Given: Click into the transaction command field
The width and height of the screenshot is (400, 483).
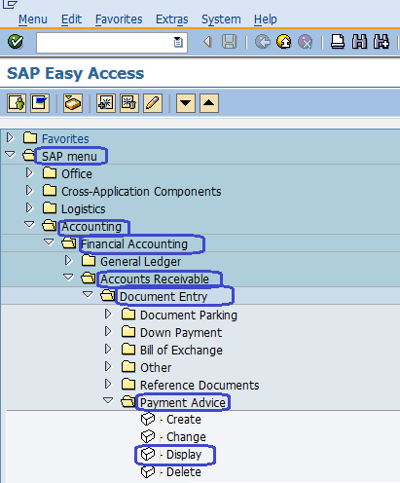Looking at the screenshot, I should 105,43.
